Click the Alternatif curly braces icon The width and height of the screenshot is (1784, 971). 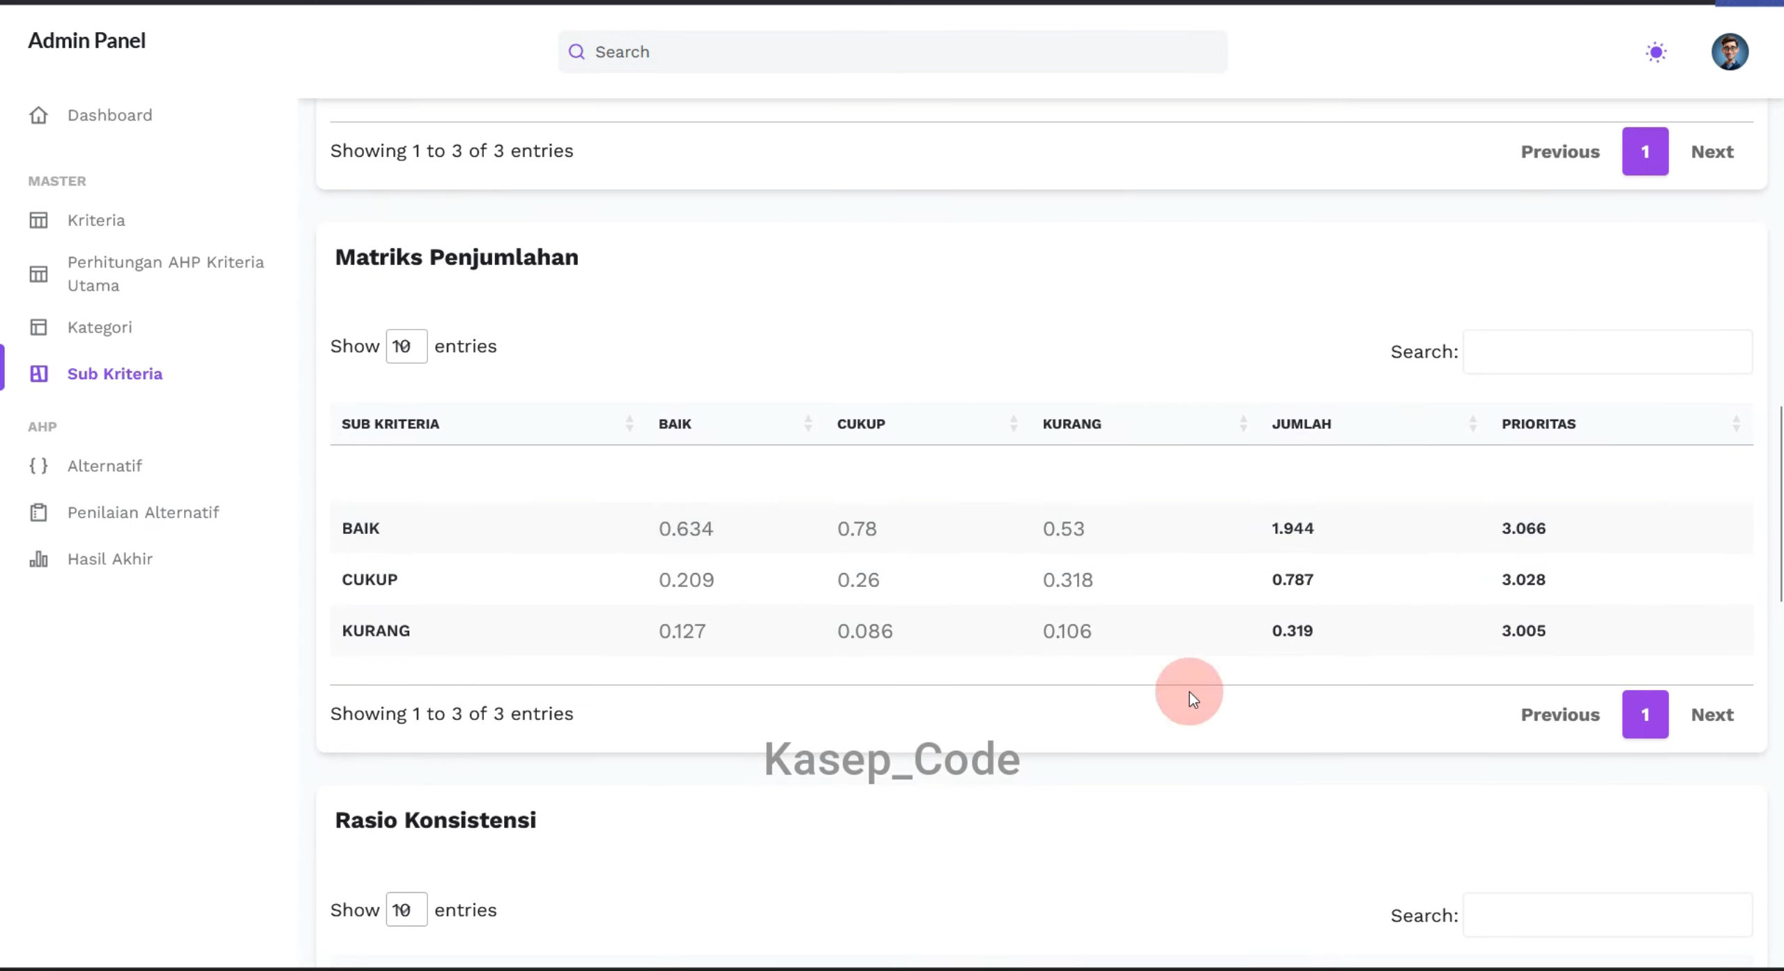click(38, 466)
